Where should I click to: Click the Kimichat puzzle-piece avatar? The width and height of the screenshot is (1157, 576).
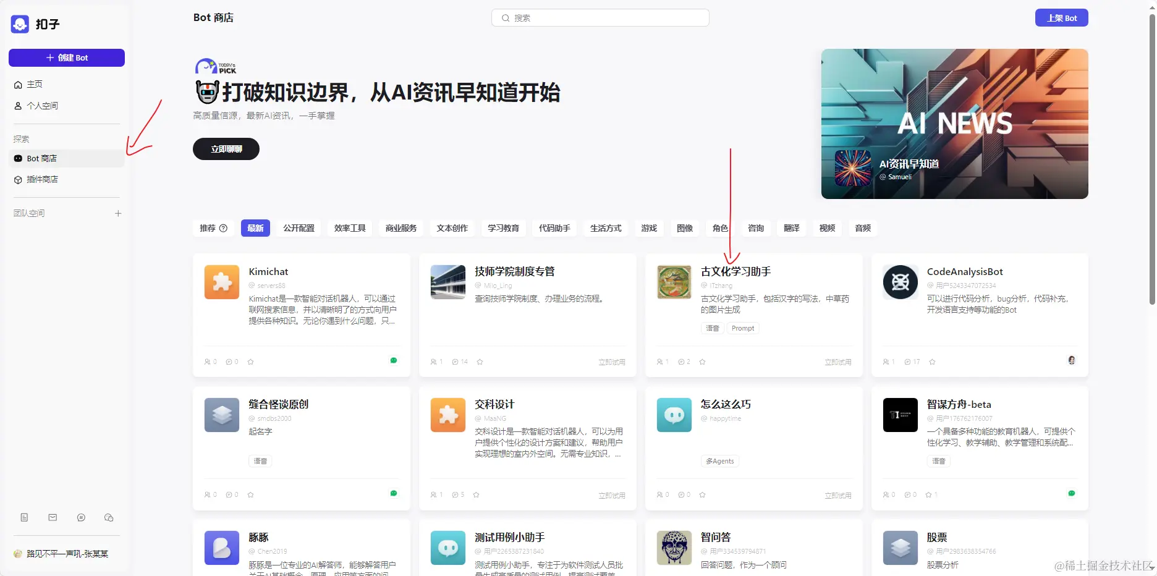click(x=222, y=282)
